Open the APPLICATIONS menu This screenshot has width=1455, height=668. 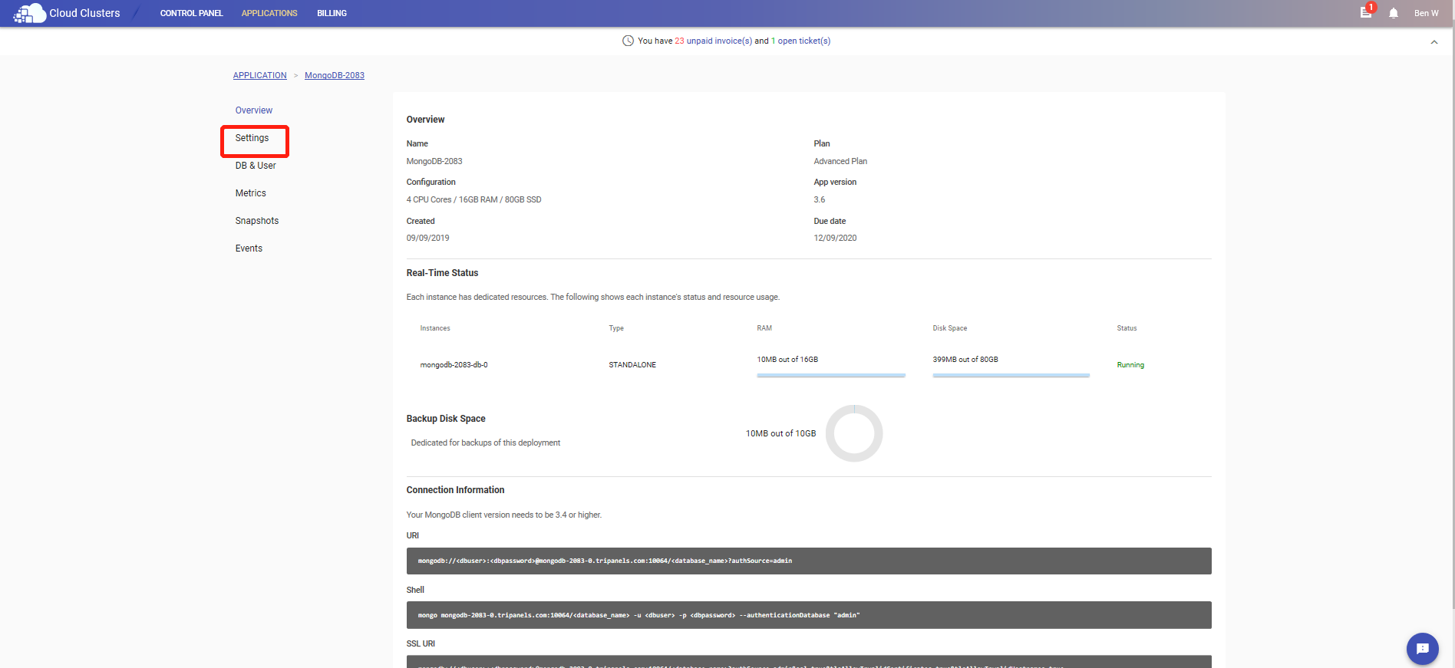[x=269, y=13]
